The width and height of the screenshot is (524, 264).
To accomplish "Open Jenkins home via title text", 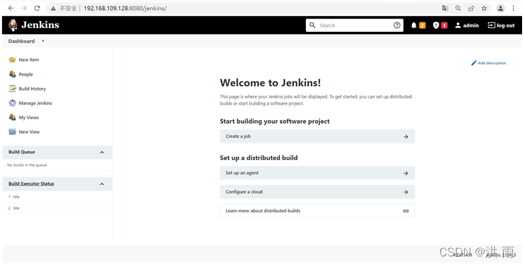I will point(40,25).
